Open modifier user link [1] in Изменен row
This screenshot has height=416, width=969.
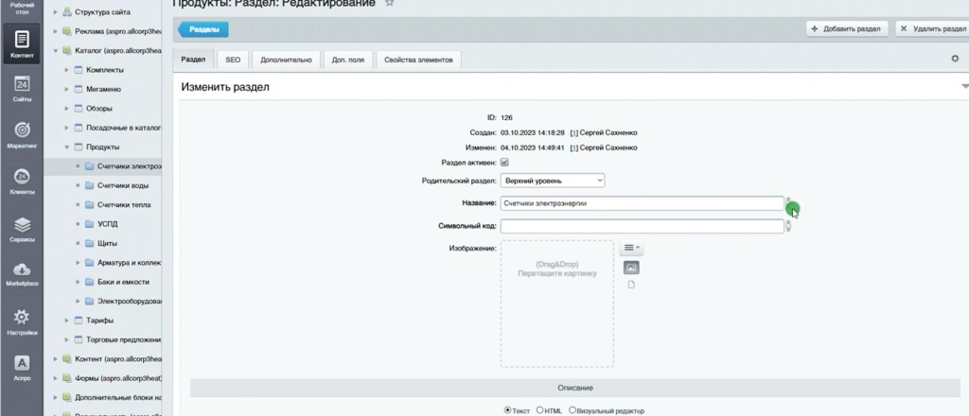click(574, 148)
